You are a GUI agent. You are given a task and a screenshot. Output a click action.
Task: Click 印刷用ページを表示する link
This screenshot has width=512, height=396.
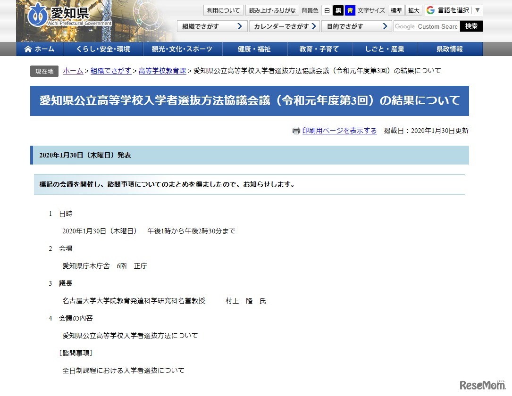pos(339,131)
